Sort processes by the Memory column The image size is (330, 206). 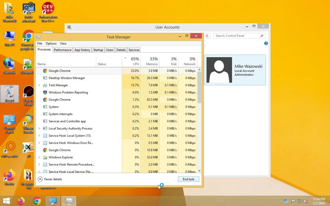pos(150,62)
